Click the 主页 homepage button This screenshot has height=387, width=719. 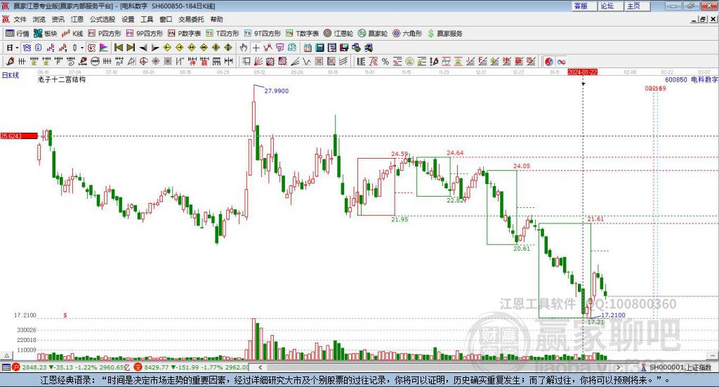[x=638, y=6]
